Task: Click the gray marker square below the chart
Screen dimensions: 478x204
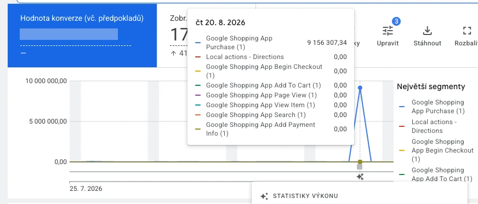Action: [x=360, y=167]
